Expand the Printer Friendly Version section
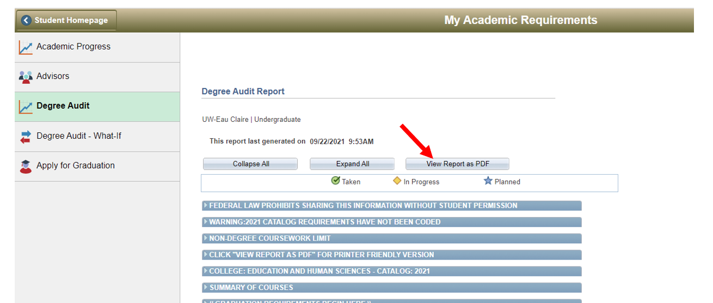713x303 pixels. coord(322,255)
